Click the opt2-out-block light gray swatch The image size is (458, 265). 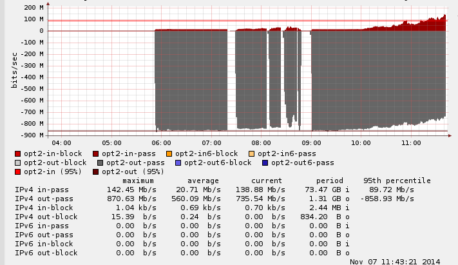pyautogui.click(x=18, y=163)
